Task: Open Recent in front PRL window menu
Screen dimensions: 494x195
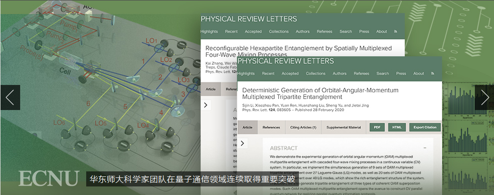Action: (x=268, y=73)
